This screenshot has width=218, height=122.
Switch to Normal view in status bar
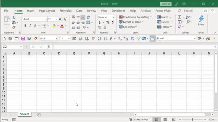(157, 119)
